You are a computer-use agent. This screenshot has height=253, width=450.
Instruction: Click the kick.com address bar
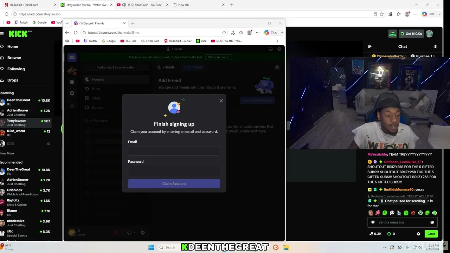192,14
